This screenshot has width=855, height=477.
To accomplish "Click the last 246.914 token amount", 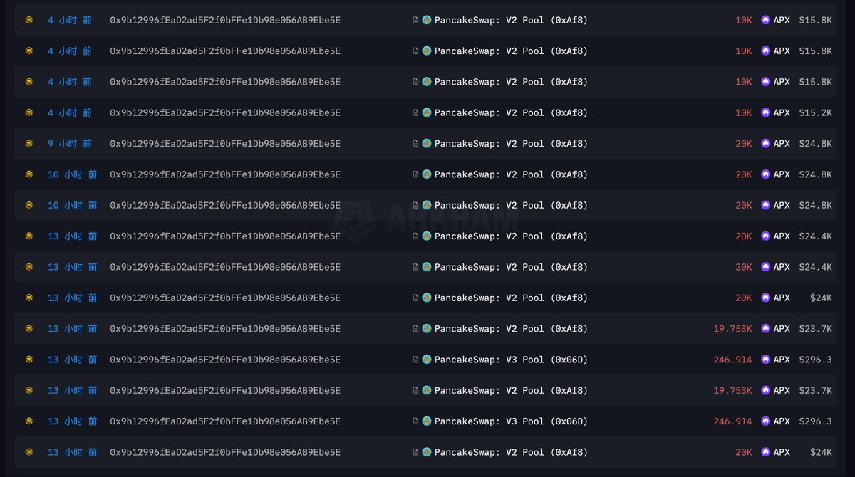I will point(732,421).
